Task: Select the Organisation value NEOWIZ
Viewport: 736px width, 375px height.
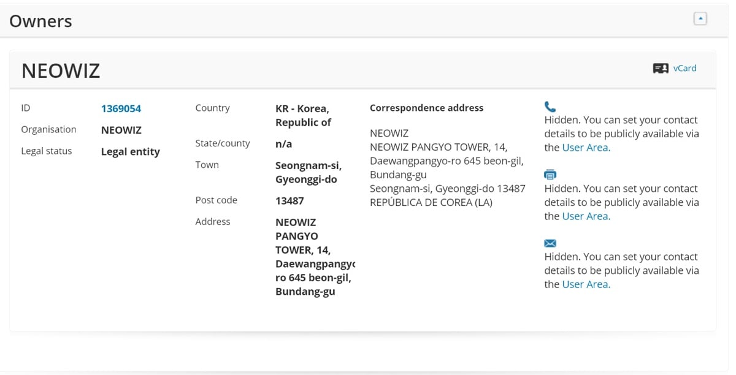Action: click(121, 131)
